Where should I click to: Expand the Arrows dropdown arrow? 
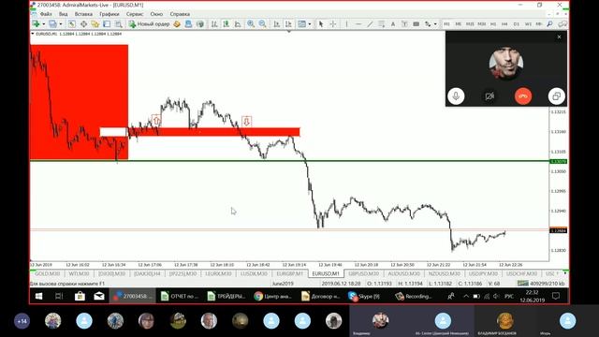[x=435, y=24]
